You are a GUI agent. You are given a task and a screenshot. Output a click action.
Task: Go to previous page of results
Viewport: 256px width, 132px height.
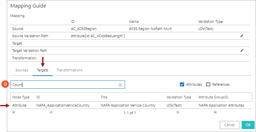tap(51, 112)
